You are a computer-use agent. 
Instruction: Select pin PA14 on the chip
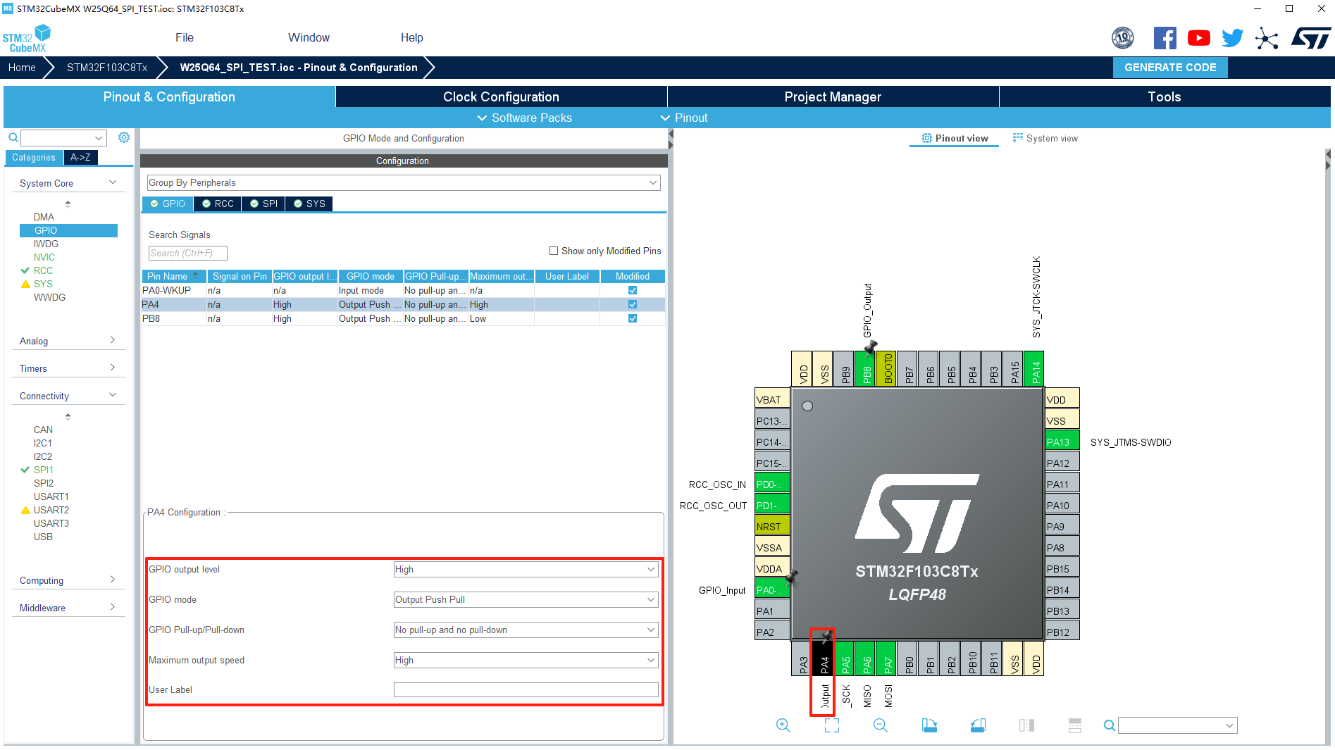[1034, 369]
